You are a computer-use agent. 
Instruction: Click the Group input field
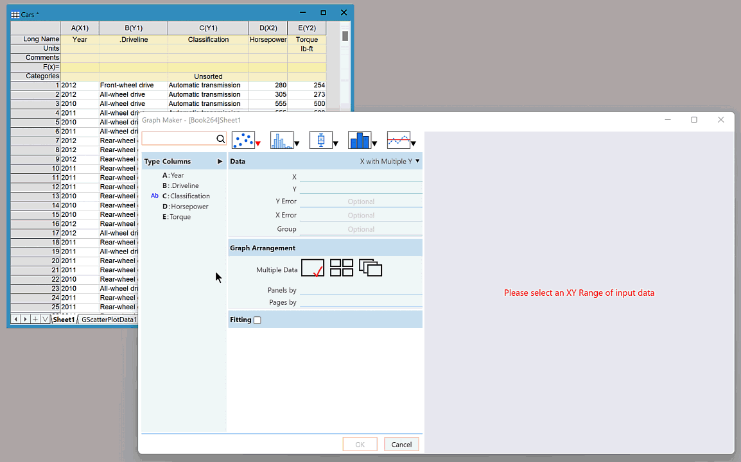coord(361,229)
